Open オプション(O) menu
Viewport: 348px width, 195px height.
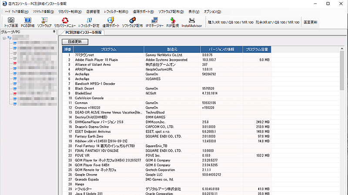coord(212,12)
